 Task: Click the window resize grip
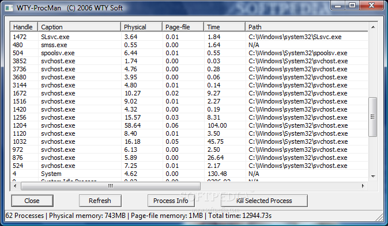[x=380, y=217]
